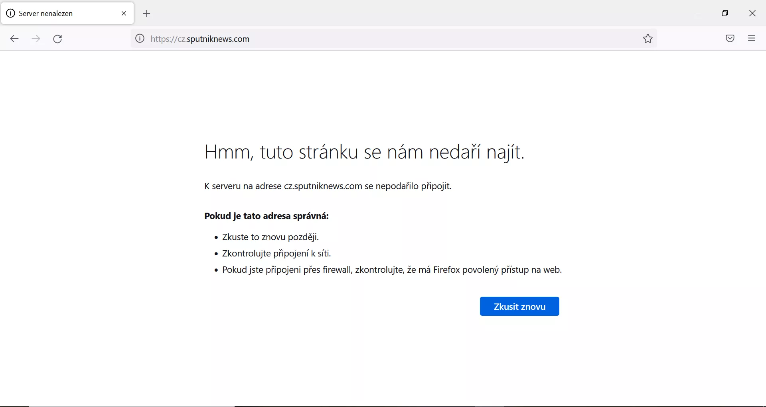The image size is (766, 407).
Task: Select the 'Server nenalezen' tab
Action: tap(67, 14)
